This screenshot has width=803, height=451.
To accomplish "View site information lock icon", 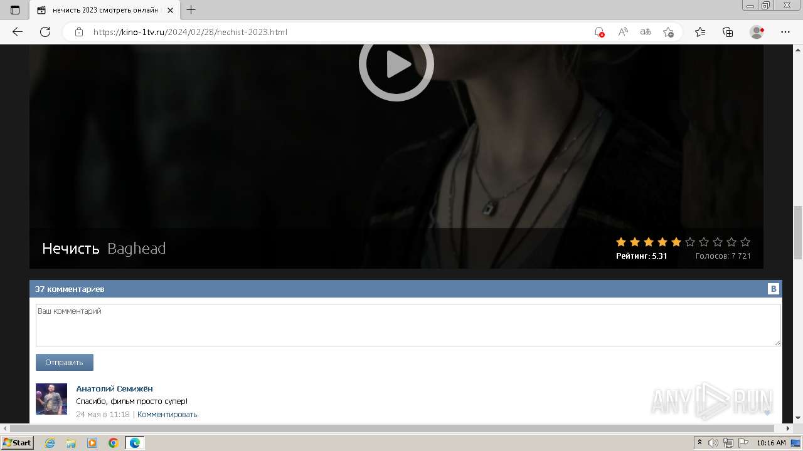I will (79, 32).
